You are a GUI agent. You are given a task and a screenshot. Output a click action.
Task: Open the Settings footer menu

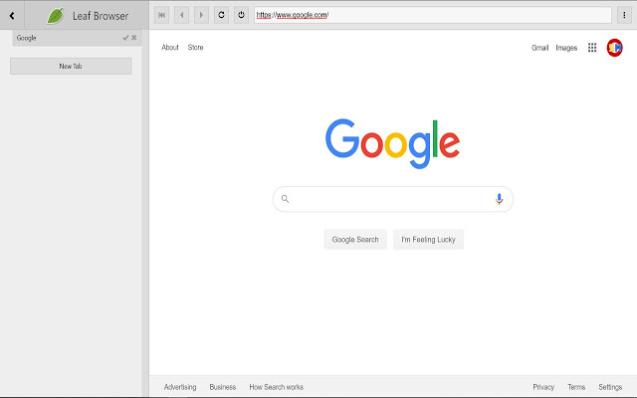tap(610, 387)
